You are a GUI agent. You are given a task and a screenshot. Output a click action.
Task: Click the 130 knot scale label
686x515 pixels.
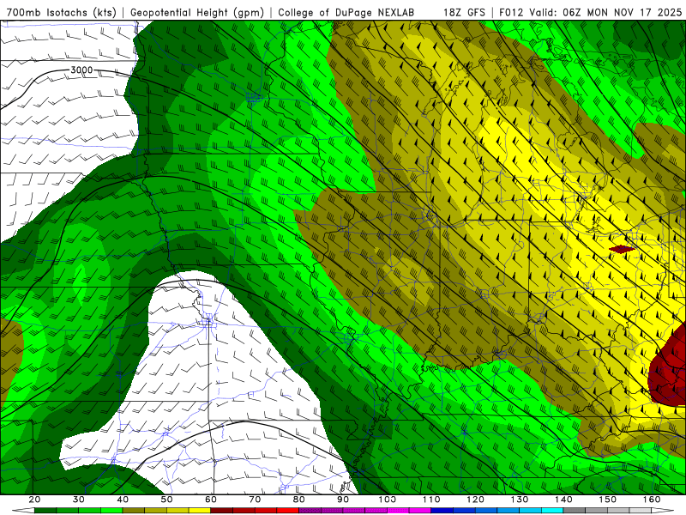pos(520,500)
